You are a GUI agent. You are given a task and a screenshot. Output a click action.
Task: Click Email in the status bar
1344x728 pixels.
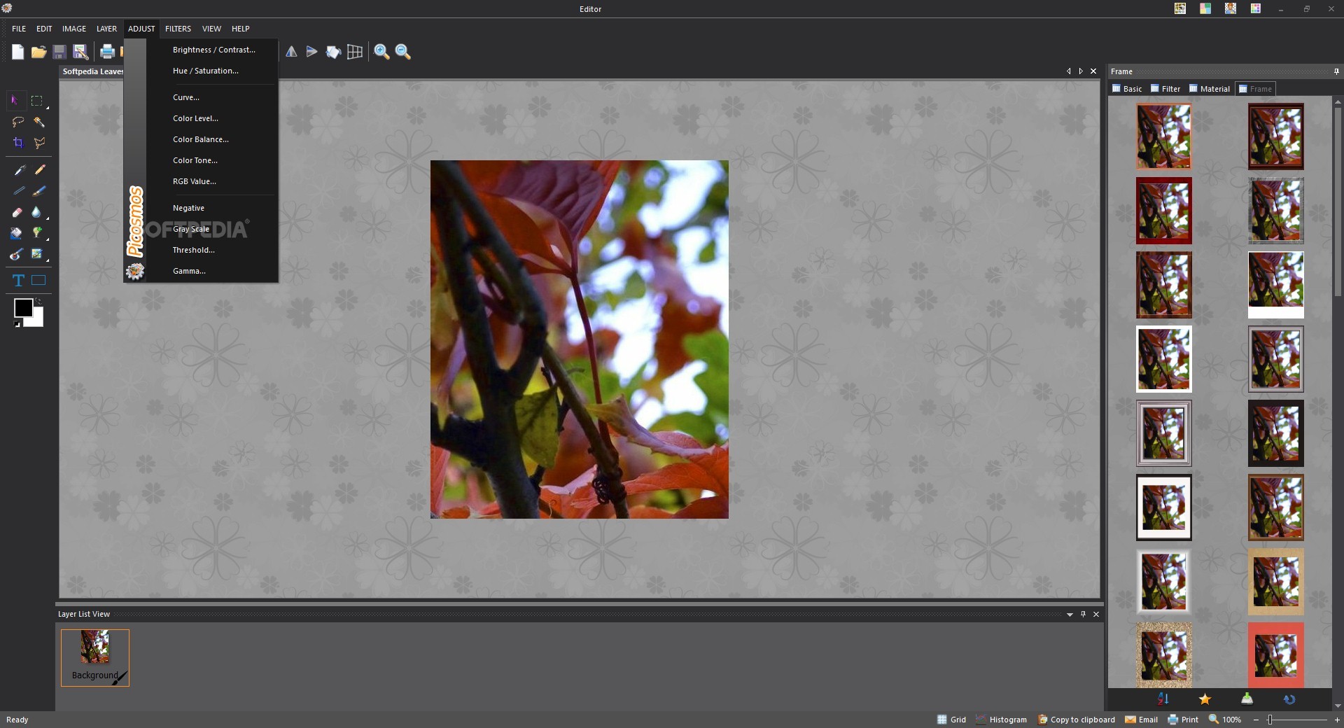pyautogui.click(x=1141, y=720)
